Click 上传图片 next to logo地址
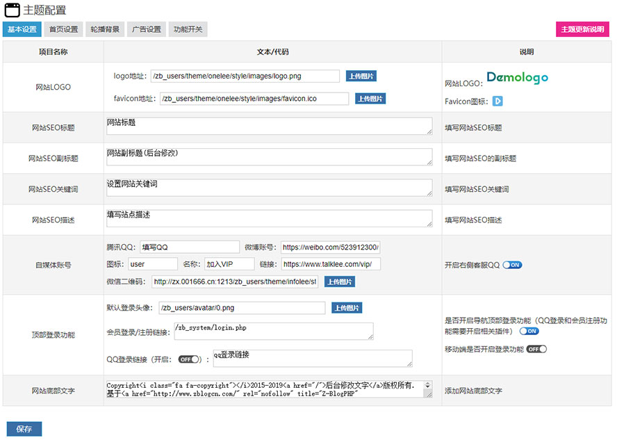This screenshot has height=440, width=617. [361, 76]
